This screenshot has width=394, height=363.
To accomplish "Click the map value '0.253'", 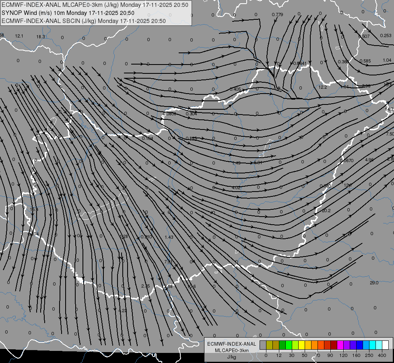I will click(x=386, y=35).
